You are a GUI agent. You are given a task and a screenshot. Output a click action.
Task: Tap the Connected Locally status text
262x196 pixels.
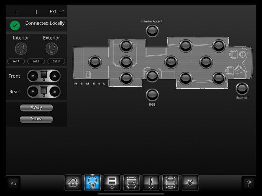pos(45,23)
